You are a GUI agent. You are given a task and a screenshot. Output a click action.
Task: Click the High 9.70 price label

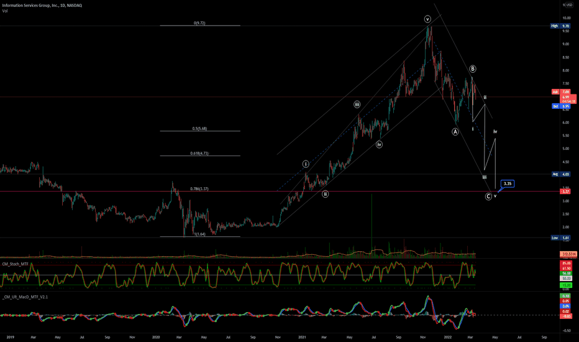pos(560,26)
